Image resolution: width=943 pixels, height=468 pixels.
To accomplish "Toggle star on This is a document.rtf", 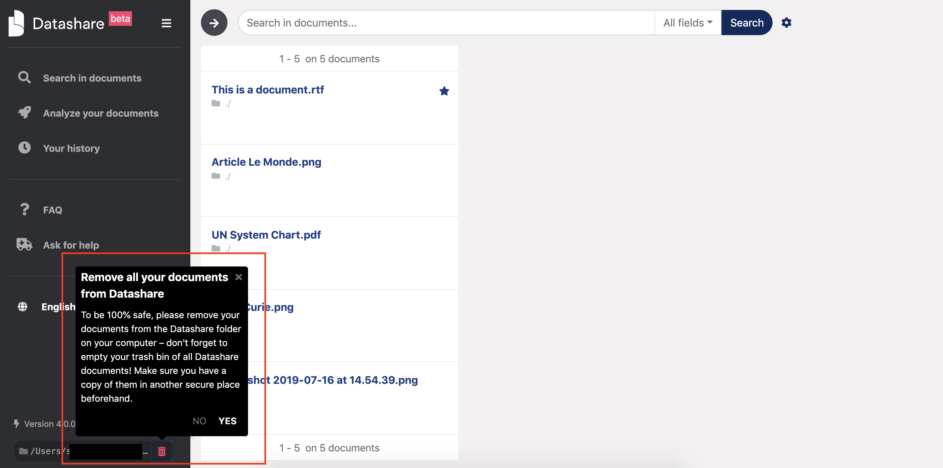I will (444, 91).
